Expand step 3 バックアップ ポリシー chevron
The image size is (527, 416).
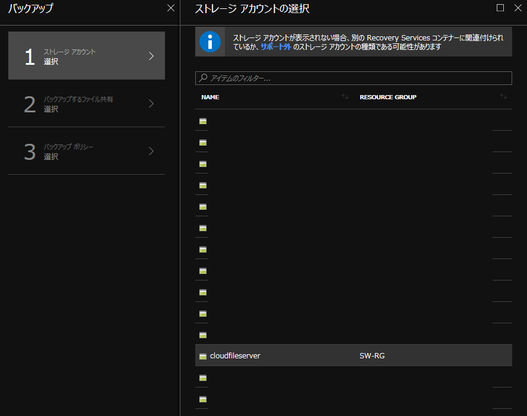[151, 151]
